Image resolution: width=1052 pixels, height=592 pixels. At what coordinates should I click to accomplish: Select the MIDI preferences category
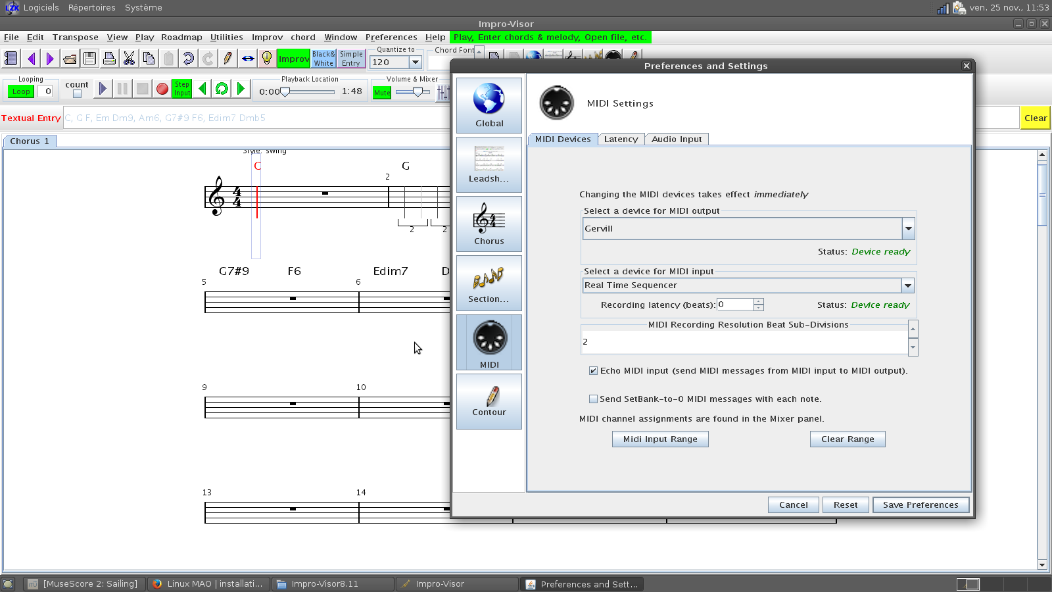(489, 342)
